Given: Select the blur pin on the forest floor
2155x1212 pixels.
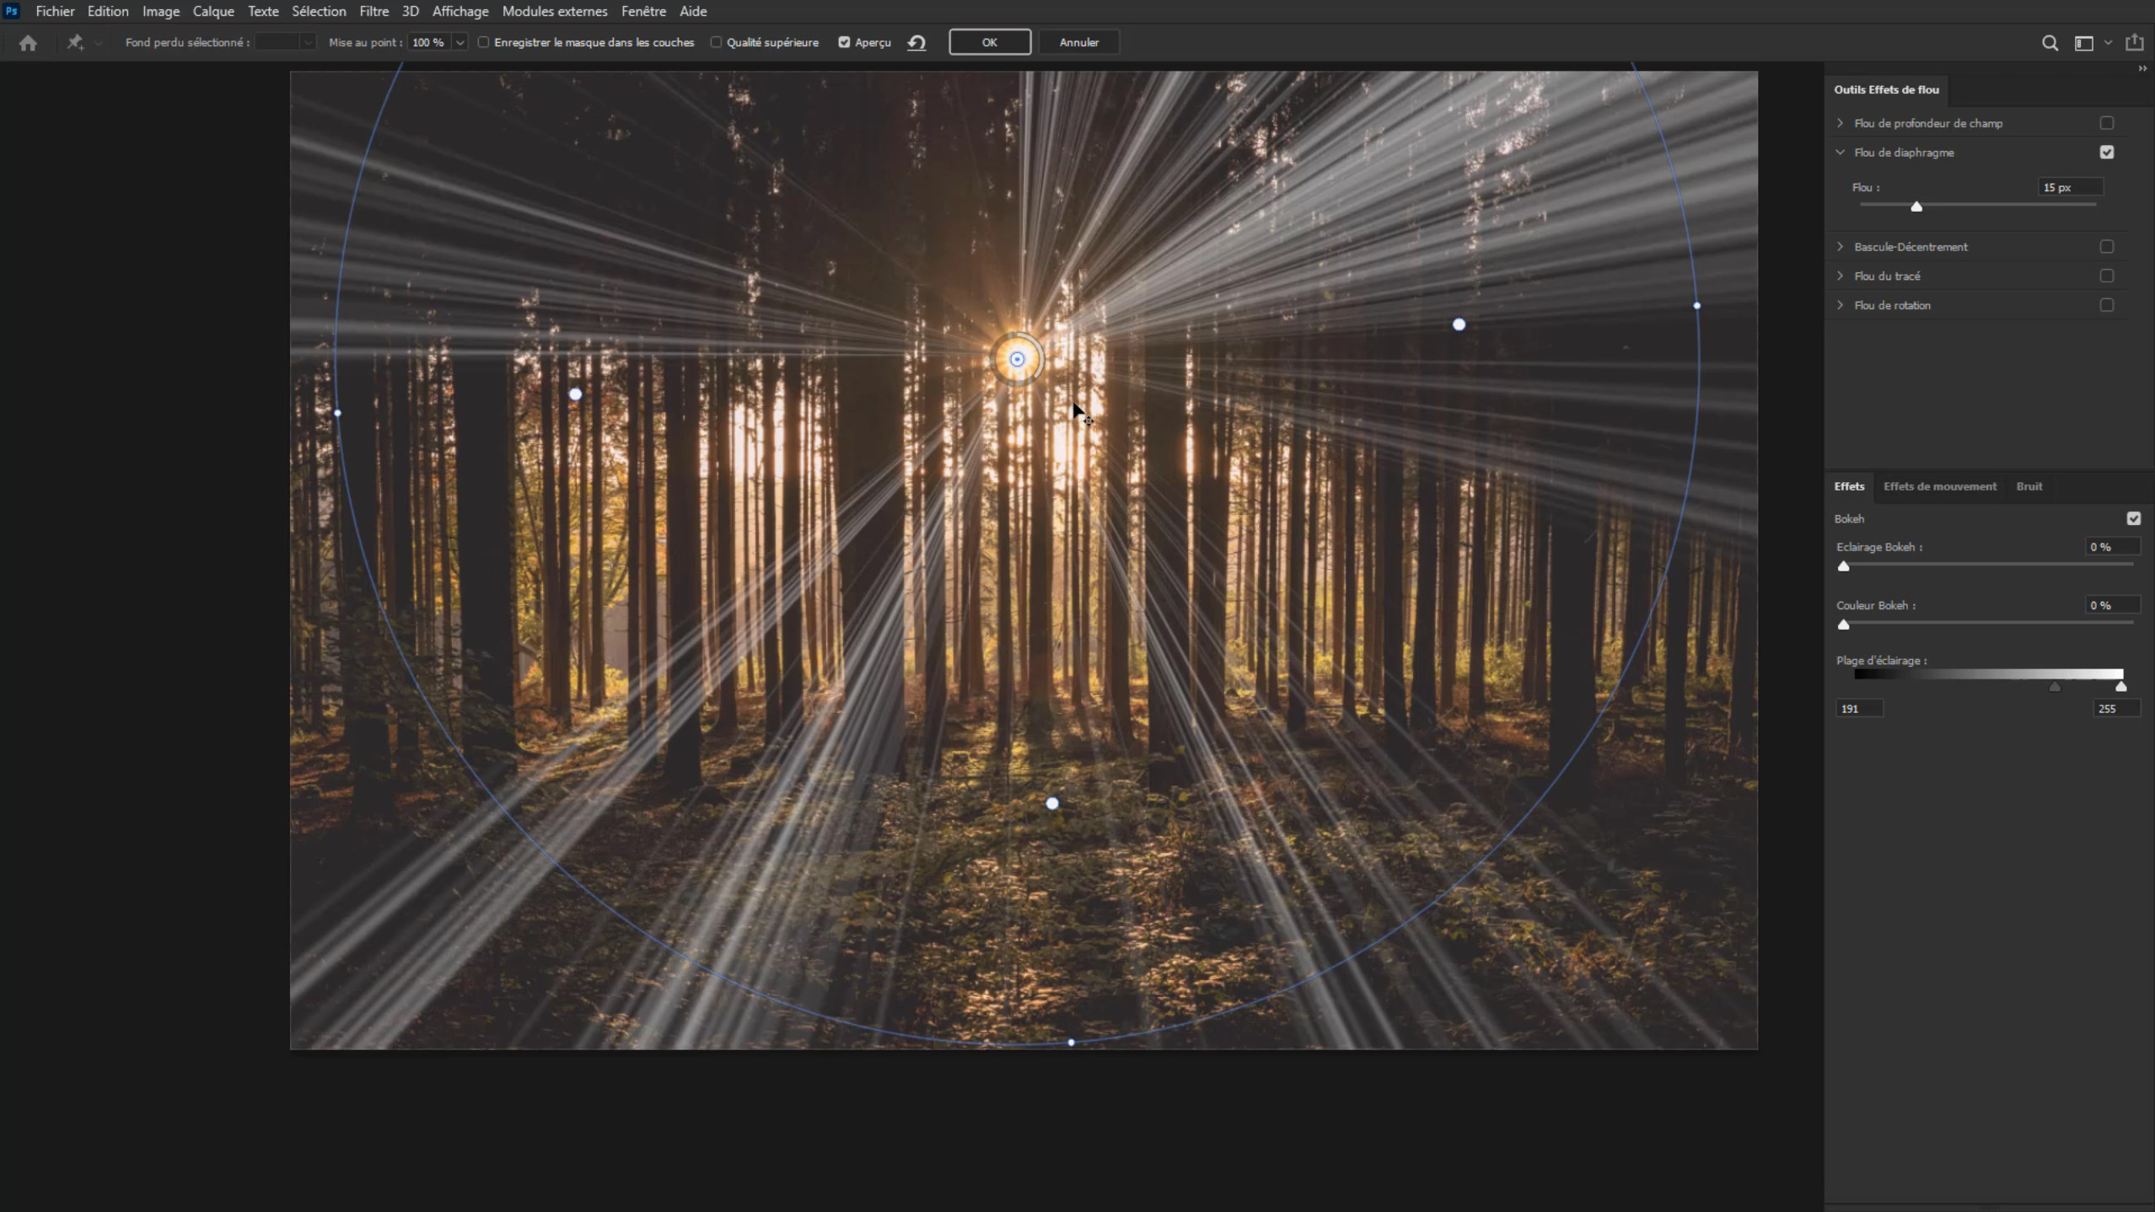Looking at the screenshot, I should (x=1052, y=803).
